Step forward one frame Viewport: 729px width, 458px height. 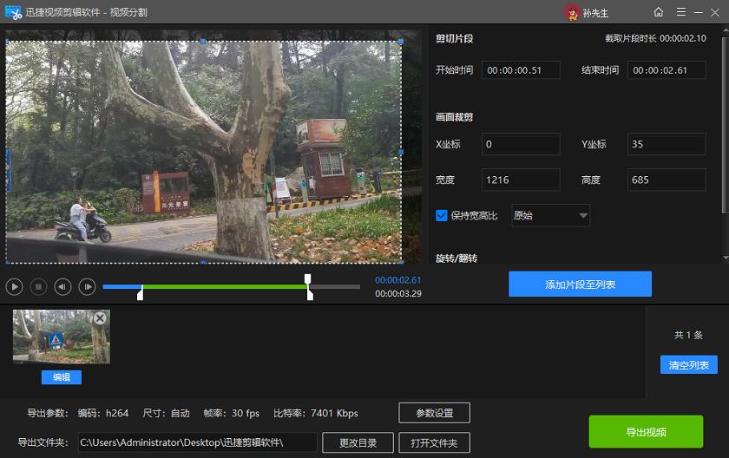(88, 287)
